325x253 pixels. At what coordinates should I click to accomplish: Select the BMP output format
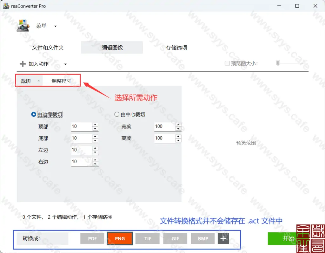click(202, 238)
